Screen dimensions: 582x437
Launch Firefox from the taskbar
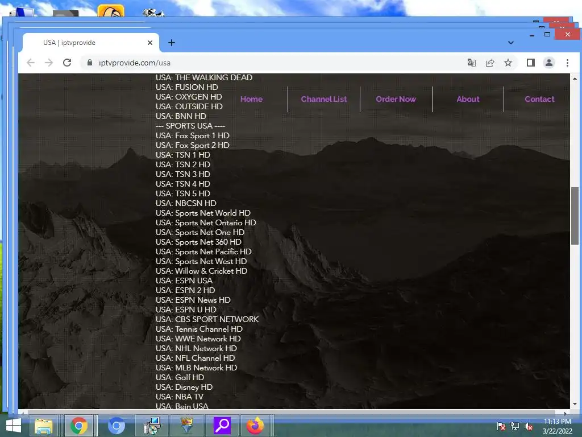(x=255, y=426)
